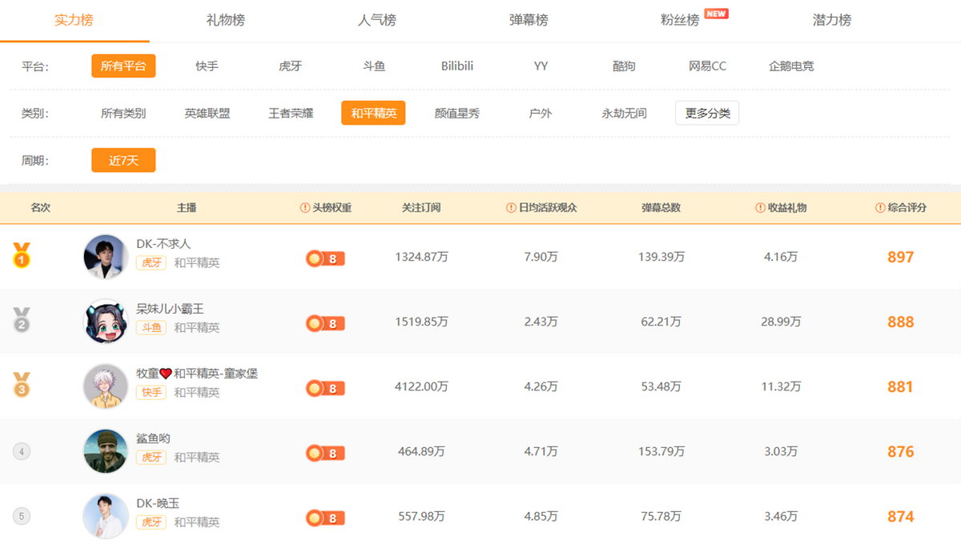Select the 快手 platform filter
Image resolution: width=961 pixels, height=548 pixels.
pos(207,66)
